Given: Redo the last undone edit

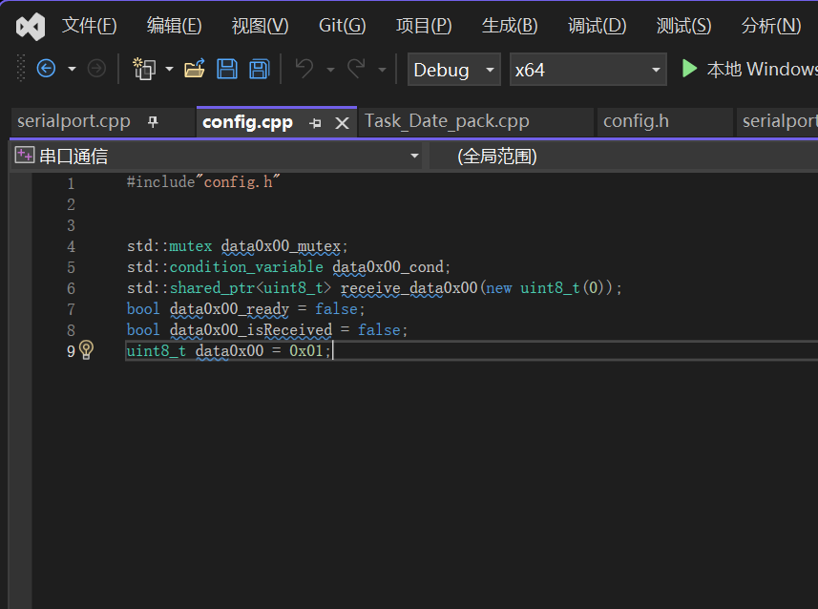Looking at the screenshot, I should click(356, 69).
